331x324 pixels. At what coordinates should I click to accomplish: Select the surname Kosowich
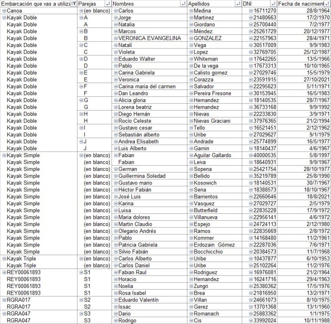pyautogui.click(x=214, y=183)
